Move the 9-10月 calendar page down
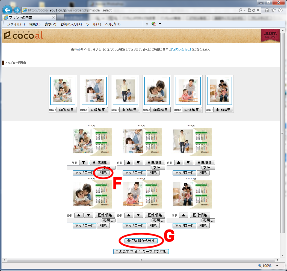 (138, 215)
